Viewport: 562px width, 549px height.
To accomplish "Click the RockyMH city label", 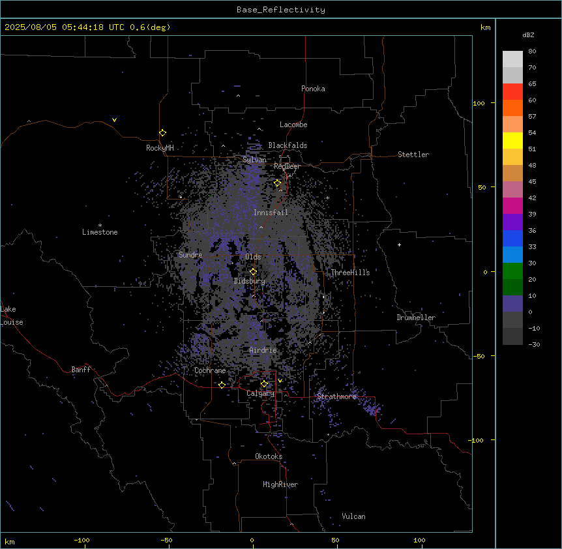I will (160, 148).
